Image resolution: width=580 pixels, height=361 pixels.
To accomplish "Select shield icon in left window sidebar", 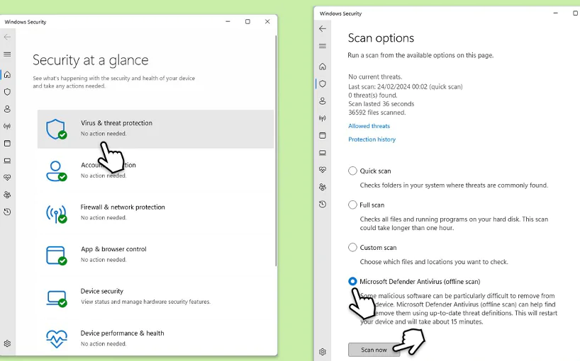I will point(7,92).
